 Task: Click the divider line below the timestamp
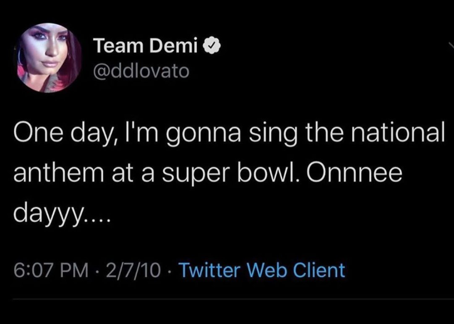click(227, 299)
